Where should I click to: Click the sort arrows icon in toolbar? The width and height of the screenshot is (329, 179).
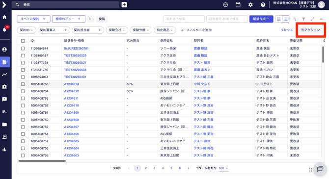295,19
